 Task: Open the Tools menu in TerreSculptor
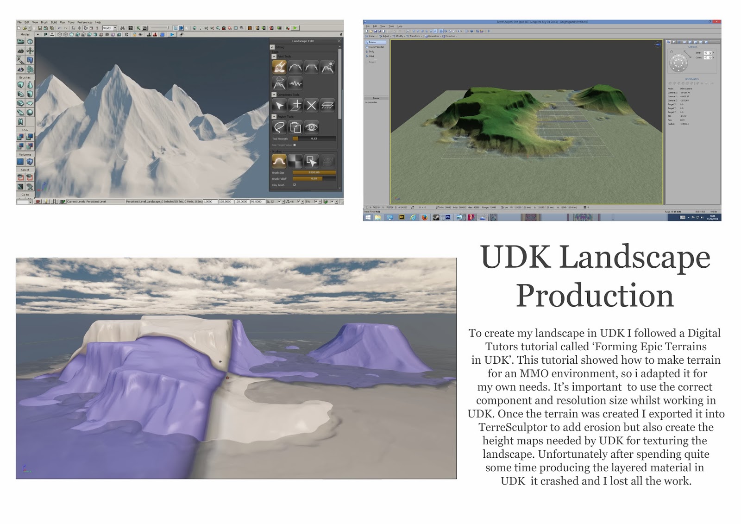pyautogui.click(x=391, y=26)
